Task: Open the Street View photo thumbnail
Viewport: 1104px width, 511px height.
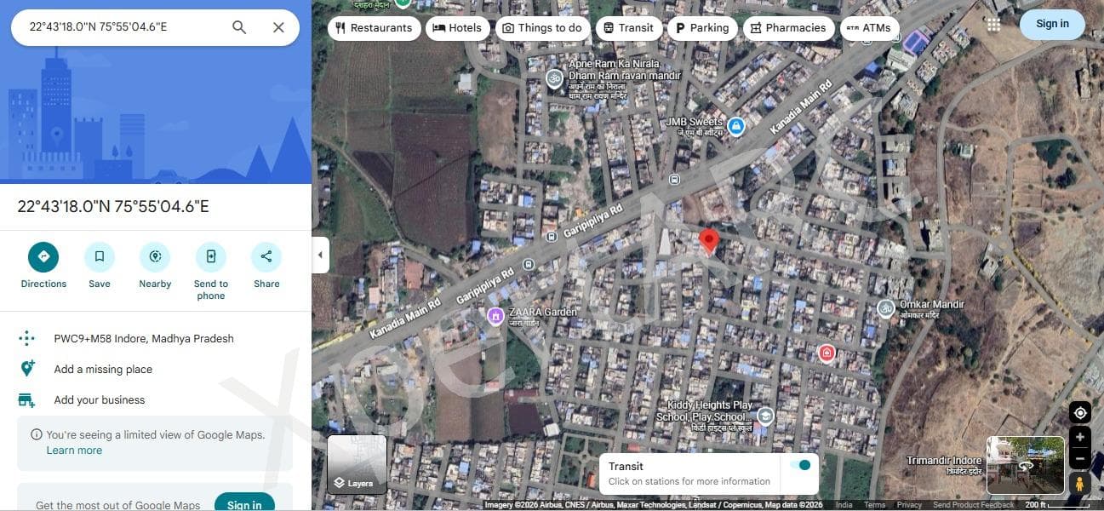Action: click(1026, 465)
